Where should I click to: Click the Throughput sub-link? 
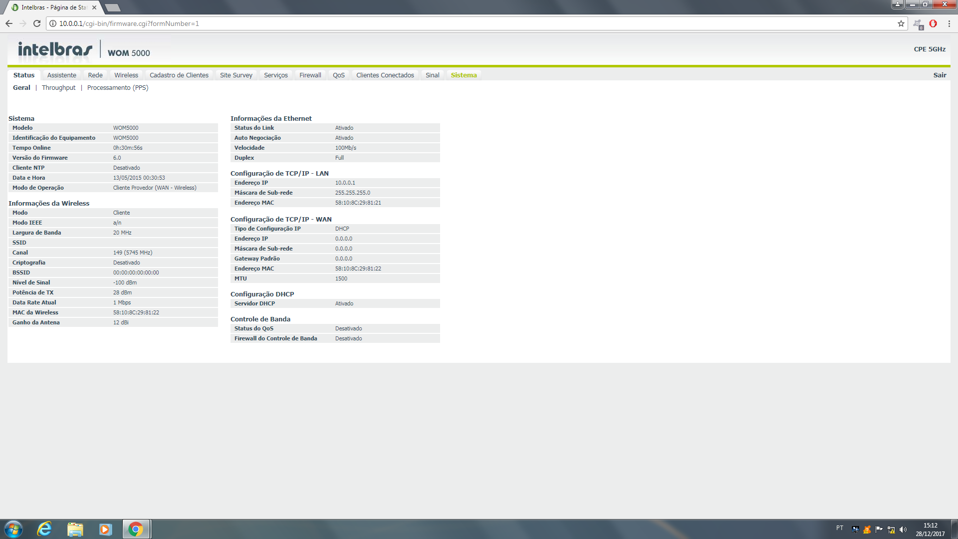click(58, 88)
